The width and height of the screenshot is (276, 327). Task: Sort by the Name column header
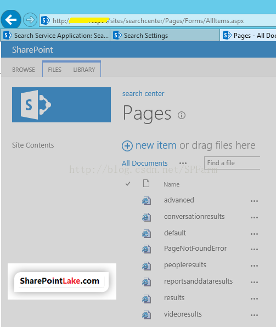pyautogui.click(x=172, y=184)
